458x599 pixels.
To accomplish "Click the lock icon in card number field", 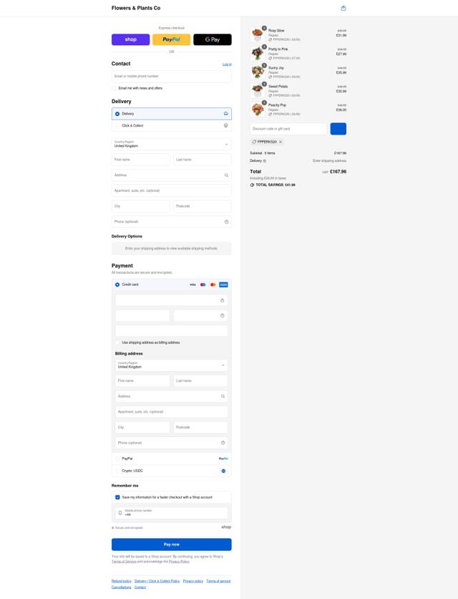I will pos(222,301).
